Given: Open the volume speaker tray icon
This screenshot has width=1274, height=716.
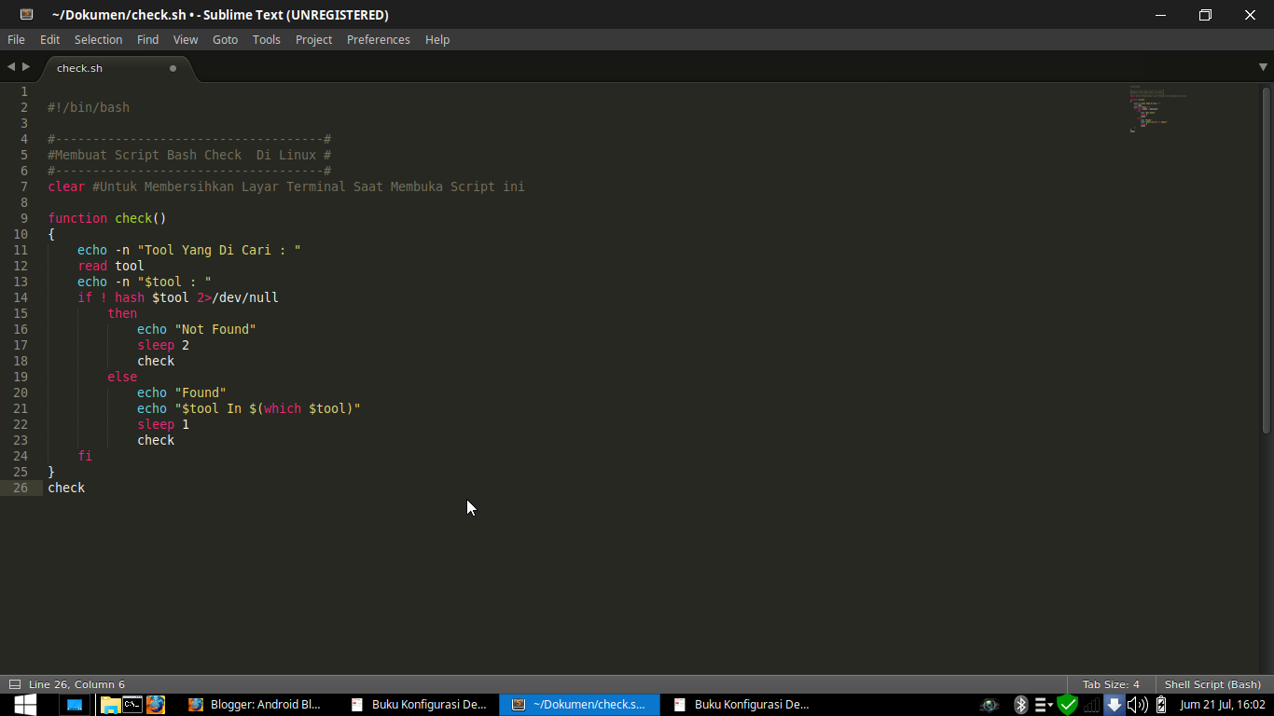Looking at the screenshot, I should (1137, 705).
